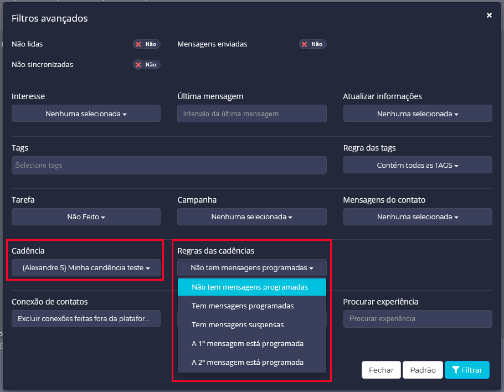The width and height of the screenshot is (504, 392).
Task: Select option Não tem mensagens programadas in list
Action: [251, 287]
